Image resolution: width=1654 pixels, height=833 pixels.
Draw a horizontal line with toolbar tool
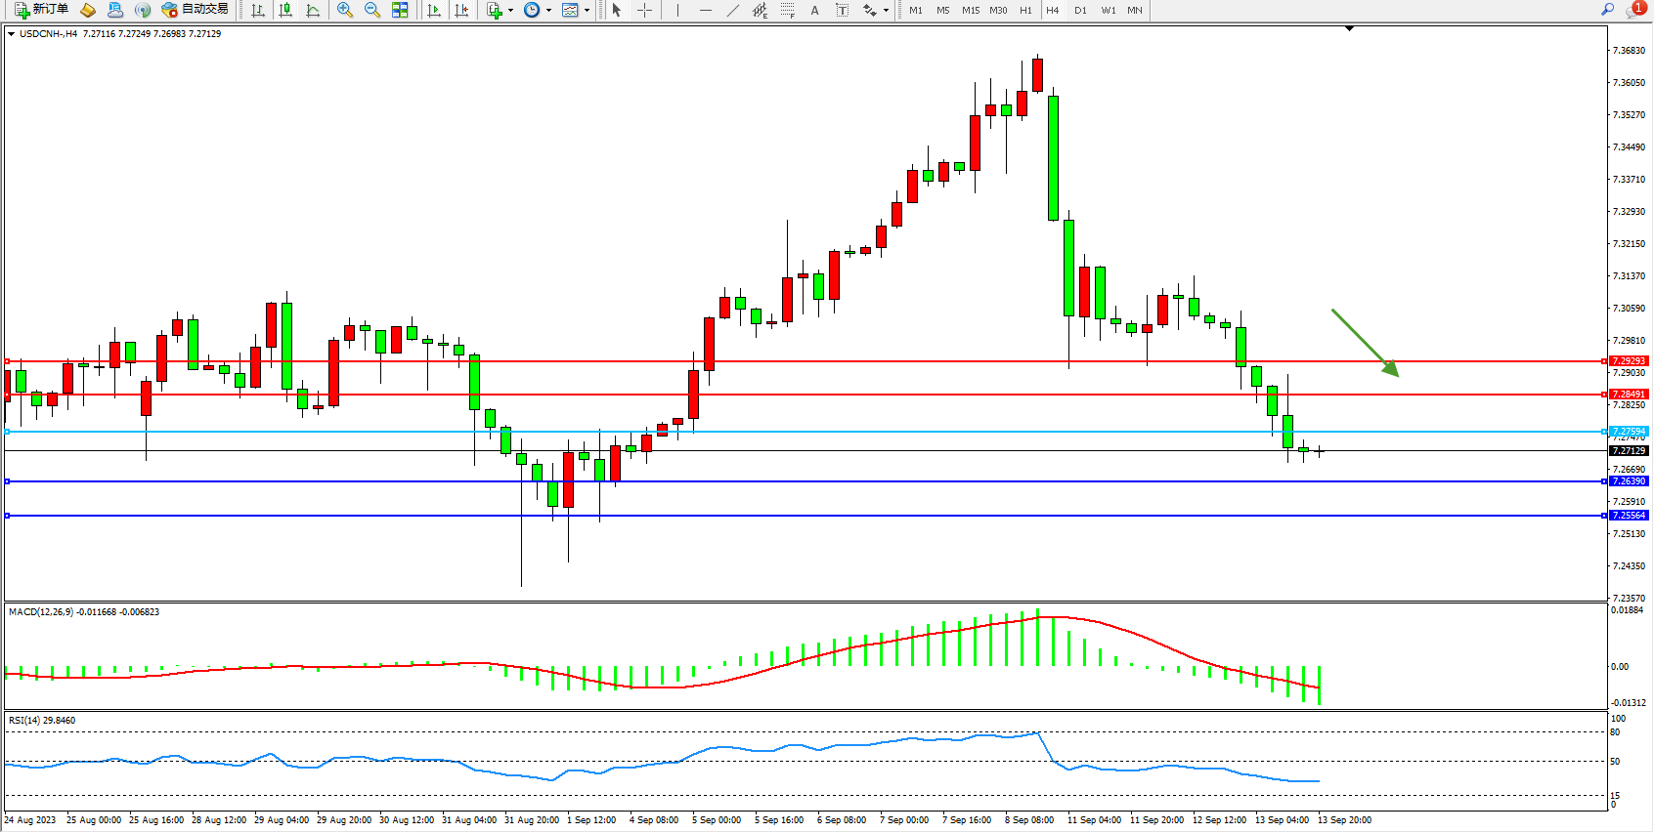[705, 10]
